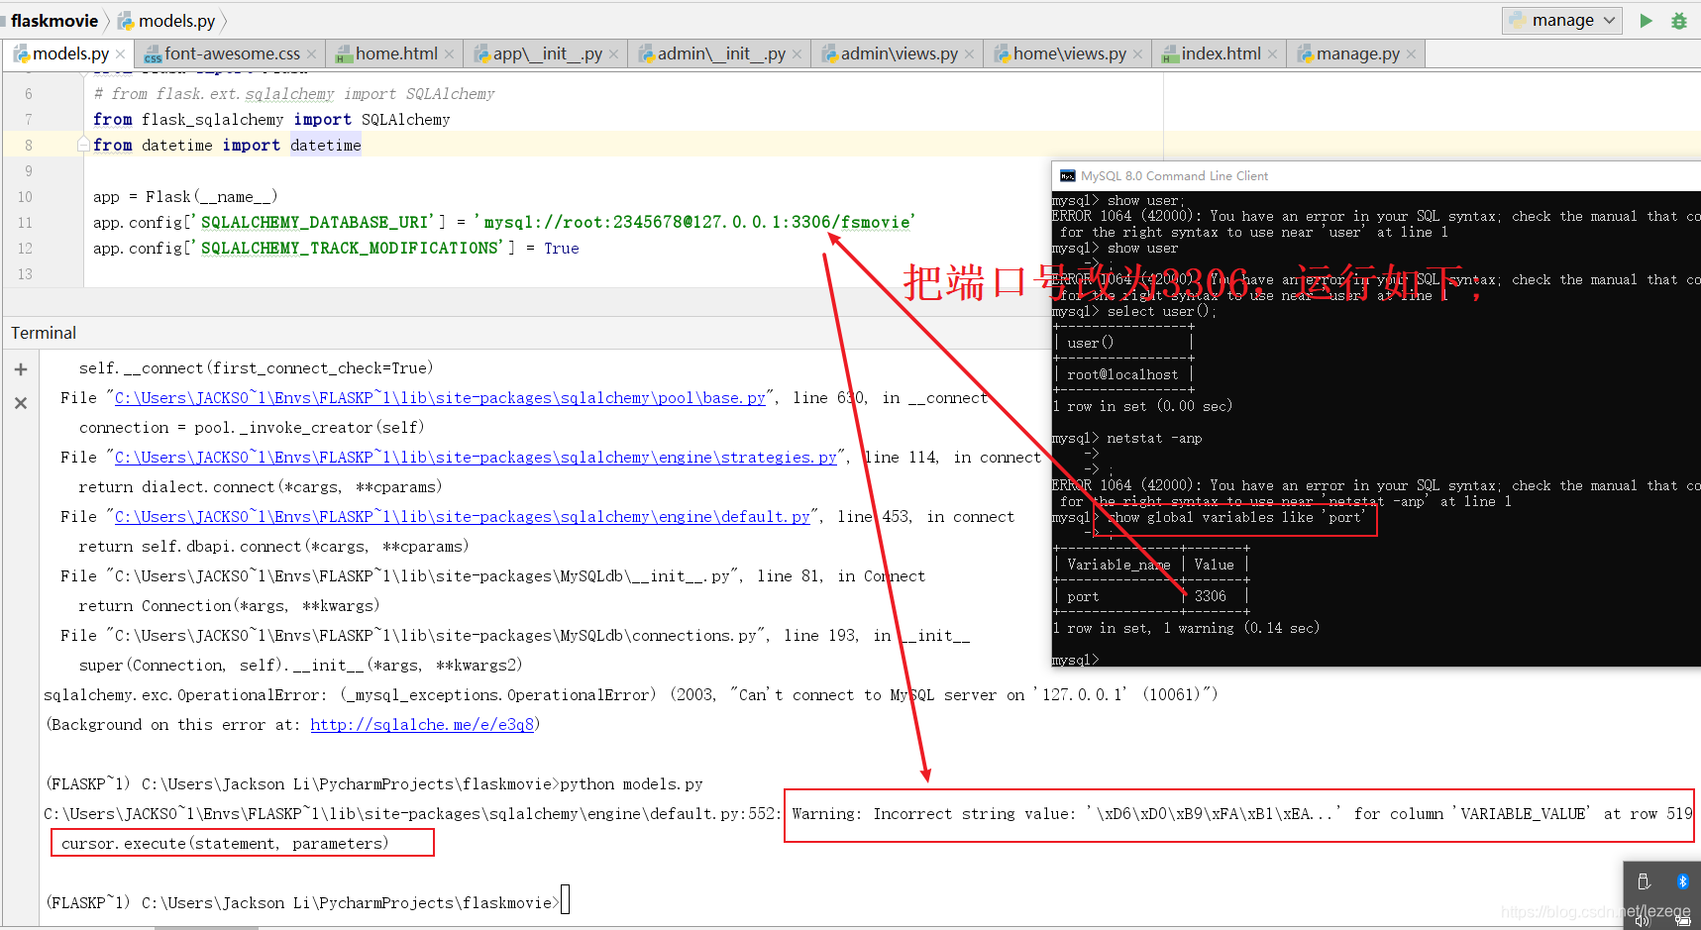Click the Bluetooth icon in the system tray
1701x930 pixels.
click(x=1681, y=880)
